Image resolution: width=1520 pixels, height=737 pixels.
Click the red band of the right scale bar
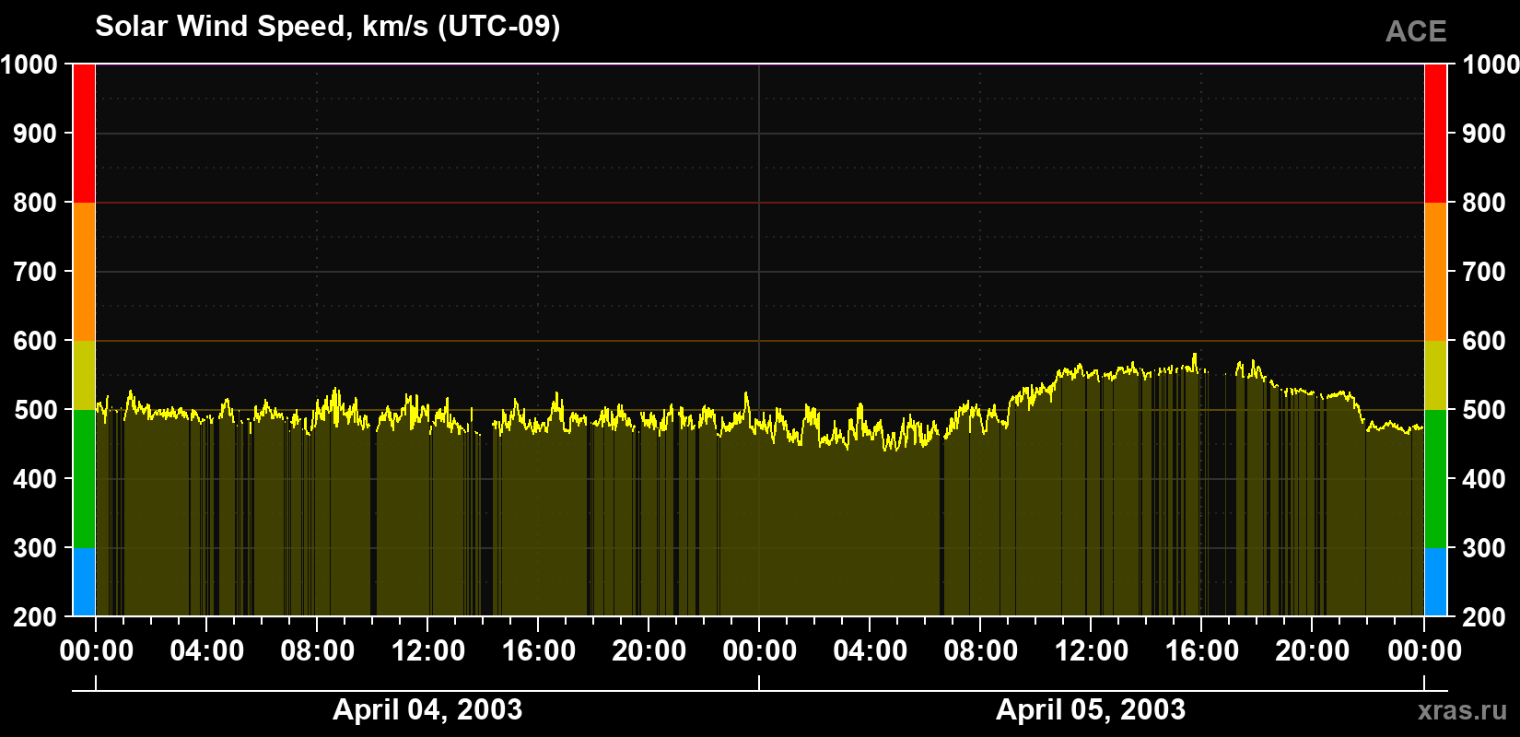[1436, 134]
